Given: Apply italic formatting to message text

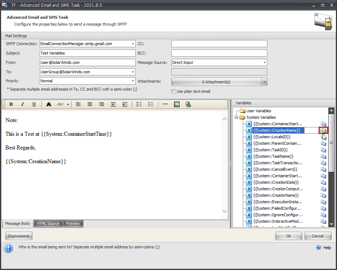Looking at the screenshot, I should point(22,104).
